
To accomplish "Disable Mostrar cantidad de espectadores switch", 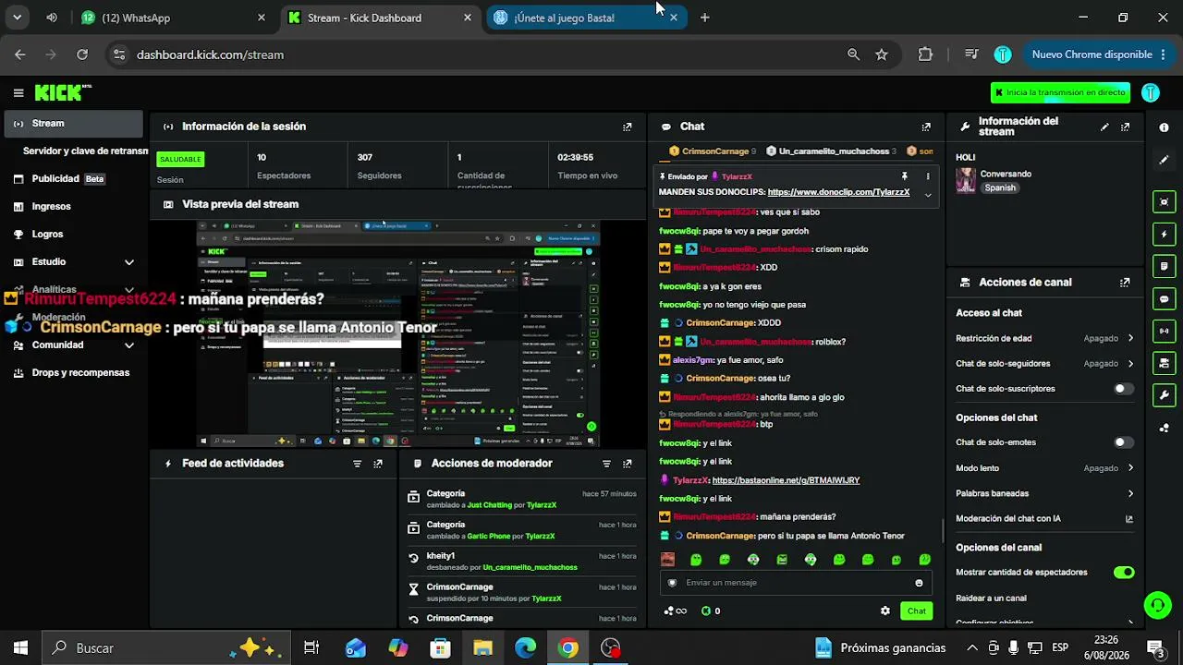I will click(1124, 573).
